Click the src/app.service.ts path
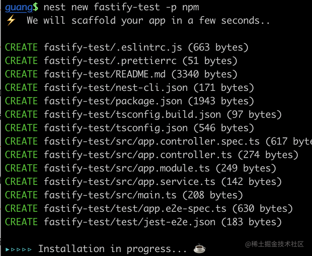The height and width of the screenshot is (256, 312). click(129, 182)
